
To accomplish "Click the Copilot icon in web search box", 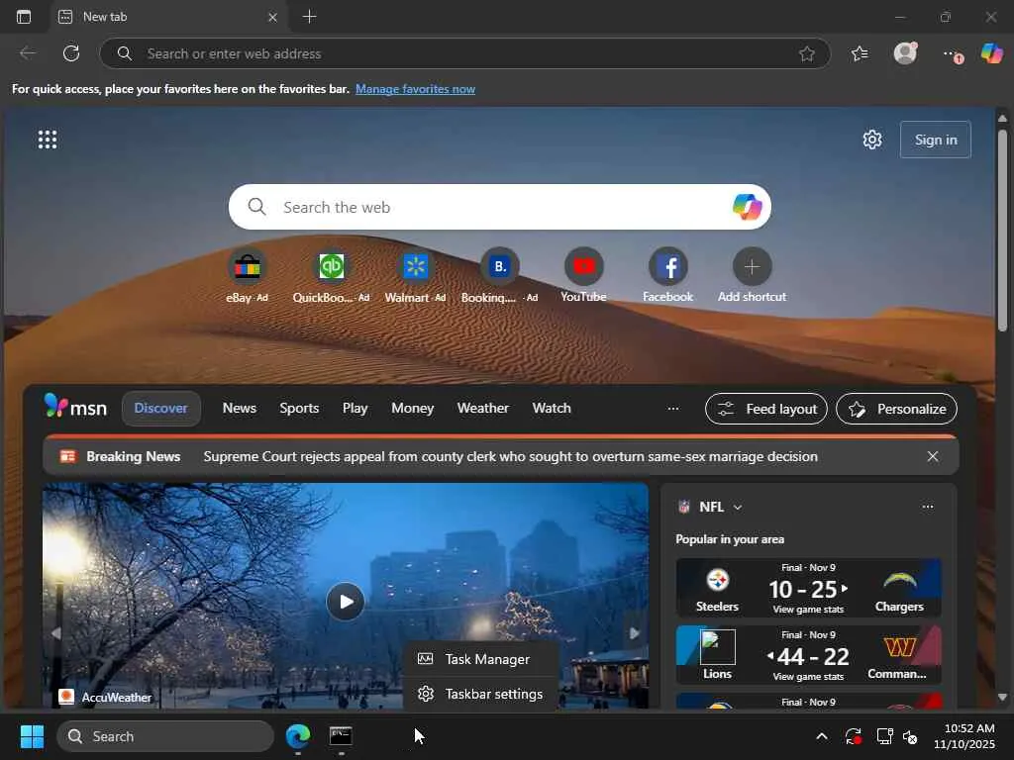I will tap(747, 207).
